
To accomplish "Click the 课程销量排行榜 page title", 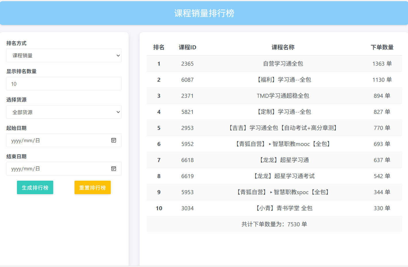I will 204,13.
